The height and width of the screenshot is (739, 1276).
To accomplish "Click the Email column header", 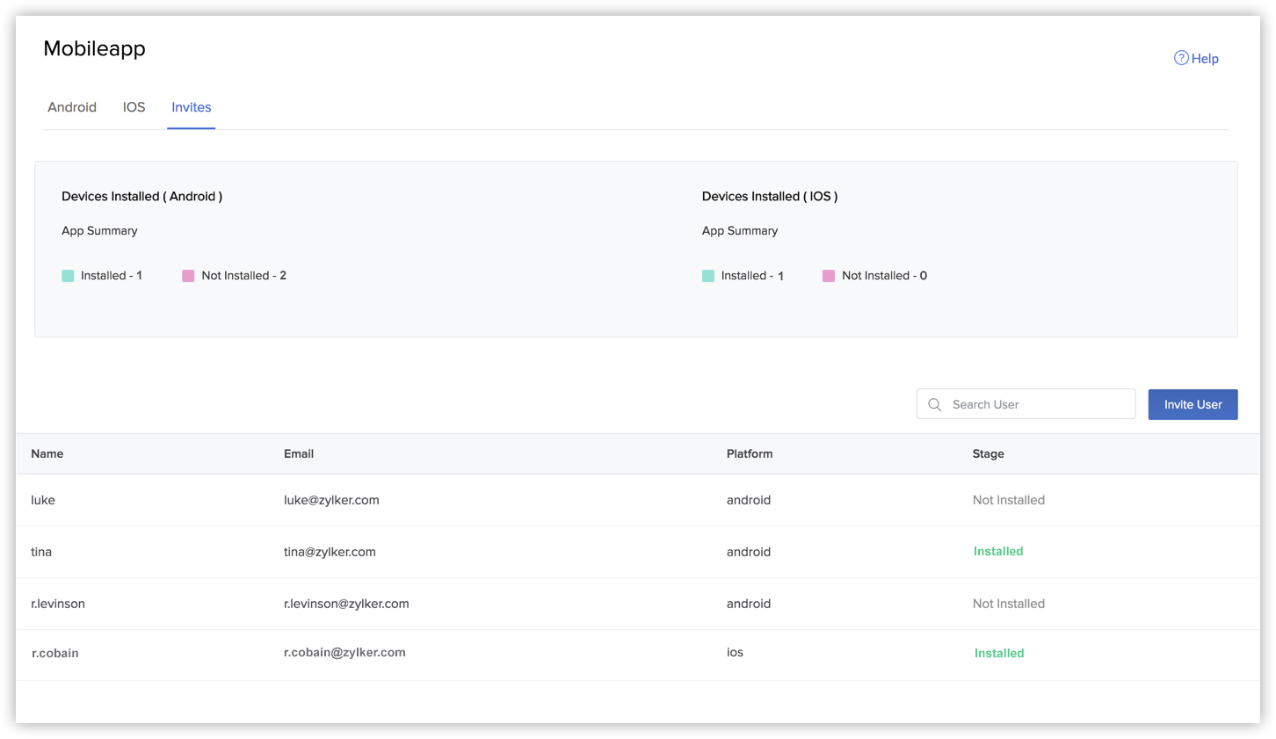I will (x=299, y=454).
